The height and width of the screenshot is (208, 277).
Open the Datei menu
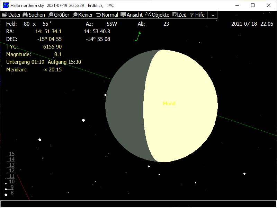point(11,15)
